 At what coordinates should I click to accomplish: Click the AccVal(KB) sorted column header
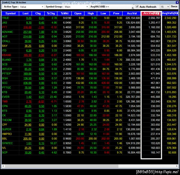tap(151, 13)
